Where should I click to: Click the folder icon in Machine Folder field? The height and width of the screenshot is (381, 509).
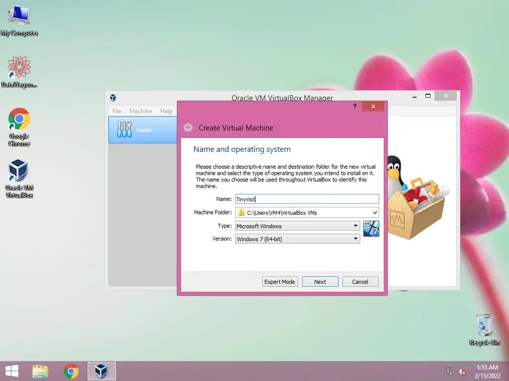tap(241, 212)
